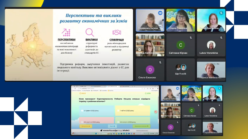This screenshot has width=248, height=139.
Task: Select answer '24 серпня 2022 року'
Action: pos(96,120)
